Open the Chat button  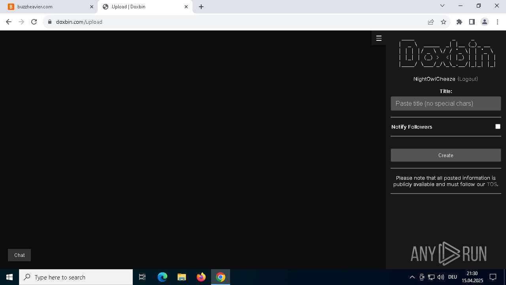coord(19,255)
